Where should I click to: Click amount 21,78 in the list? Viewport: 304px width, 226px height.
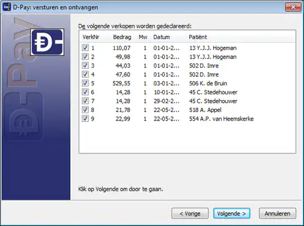tap(123, 110)
